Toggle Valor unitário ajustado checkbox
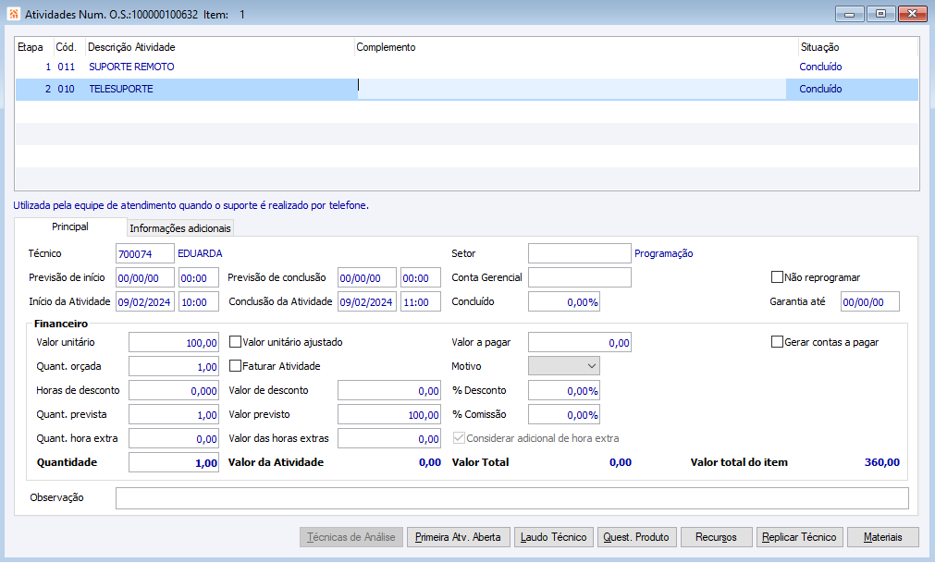 tap(235, 342)
